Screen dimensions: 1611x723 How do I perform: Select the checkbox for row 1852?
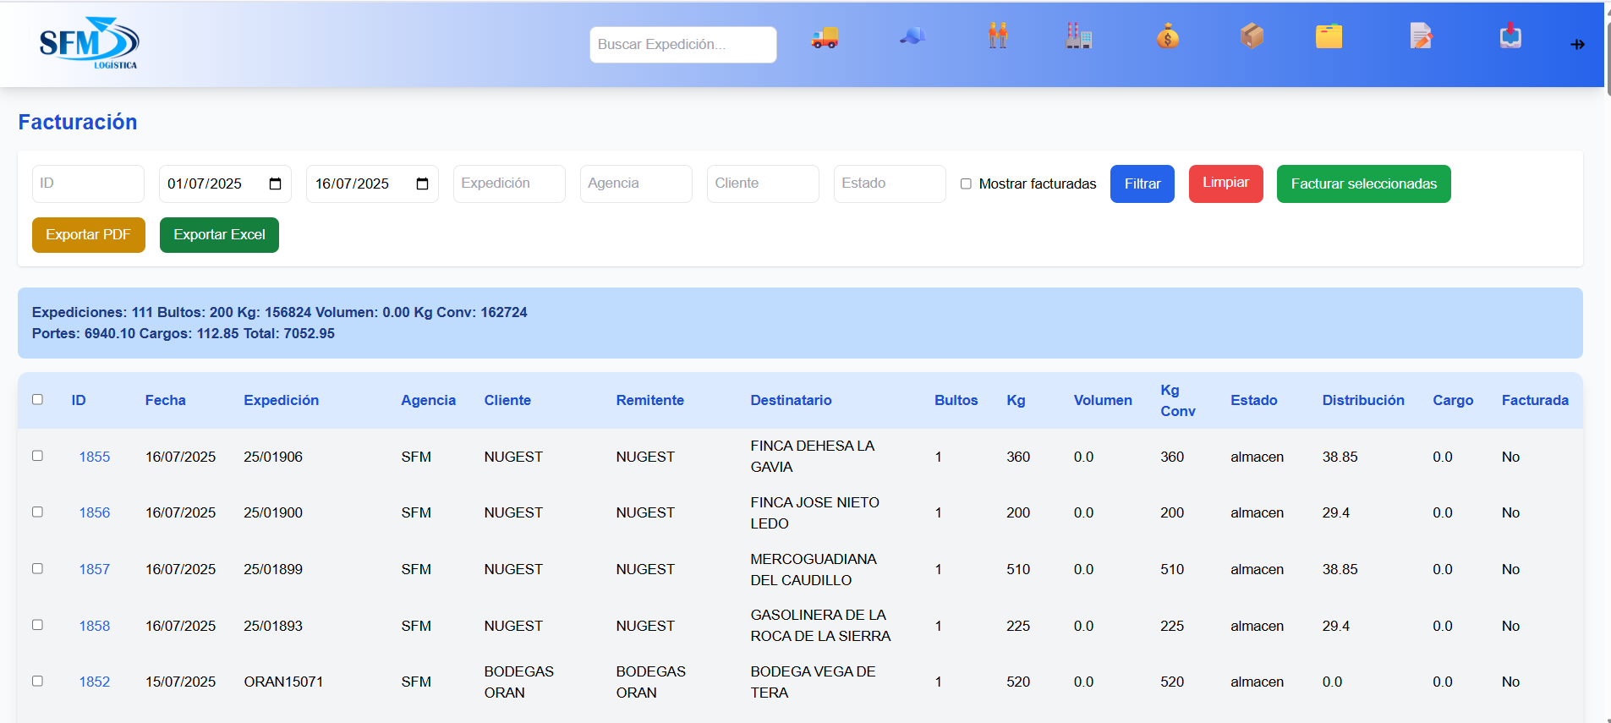tap(37, 681)
